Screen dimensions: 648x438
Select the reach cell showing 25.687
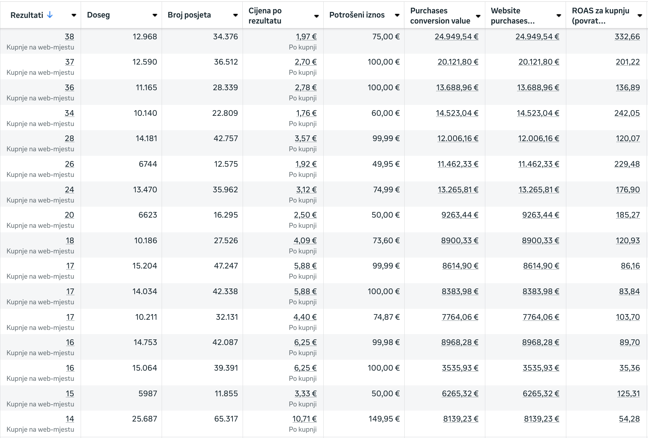click(x=144, y=419)
